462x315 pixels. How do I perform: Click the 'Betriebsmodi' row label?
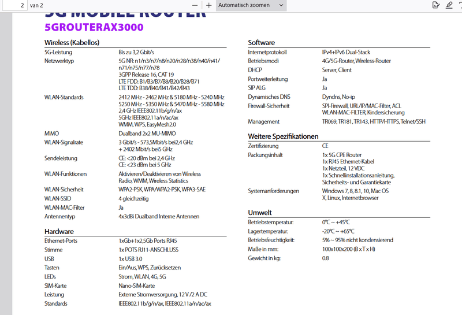coord(263,61)
